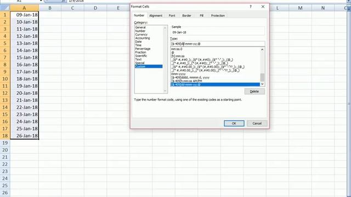Click the cell containing 18-Jan-18
The image size is (351, 197).
pyautogui.click(x=24, y=79)
